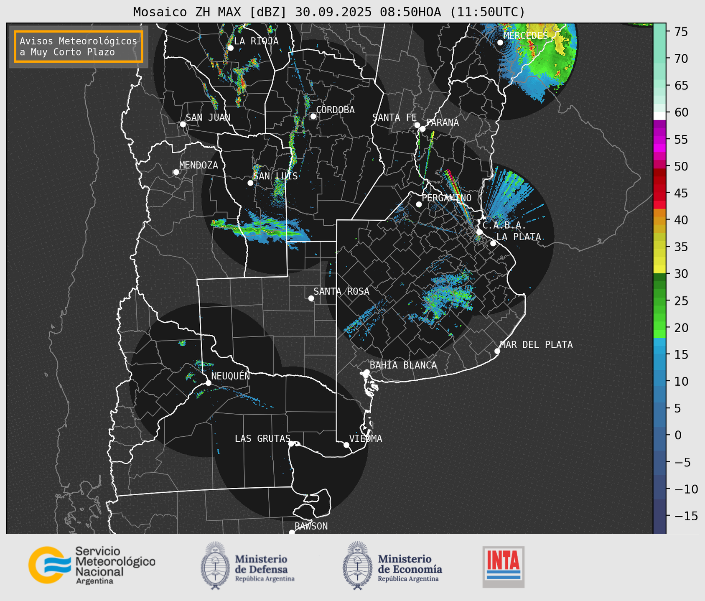Viewport: 705px width, 601px height.
Task: Click the Ministerio de Economía emblem
Action: click(x=357, y=565)
